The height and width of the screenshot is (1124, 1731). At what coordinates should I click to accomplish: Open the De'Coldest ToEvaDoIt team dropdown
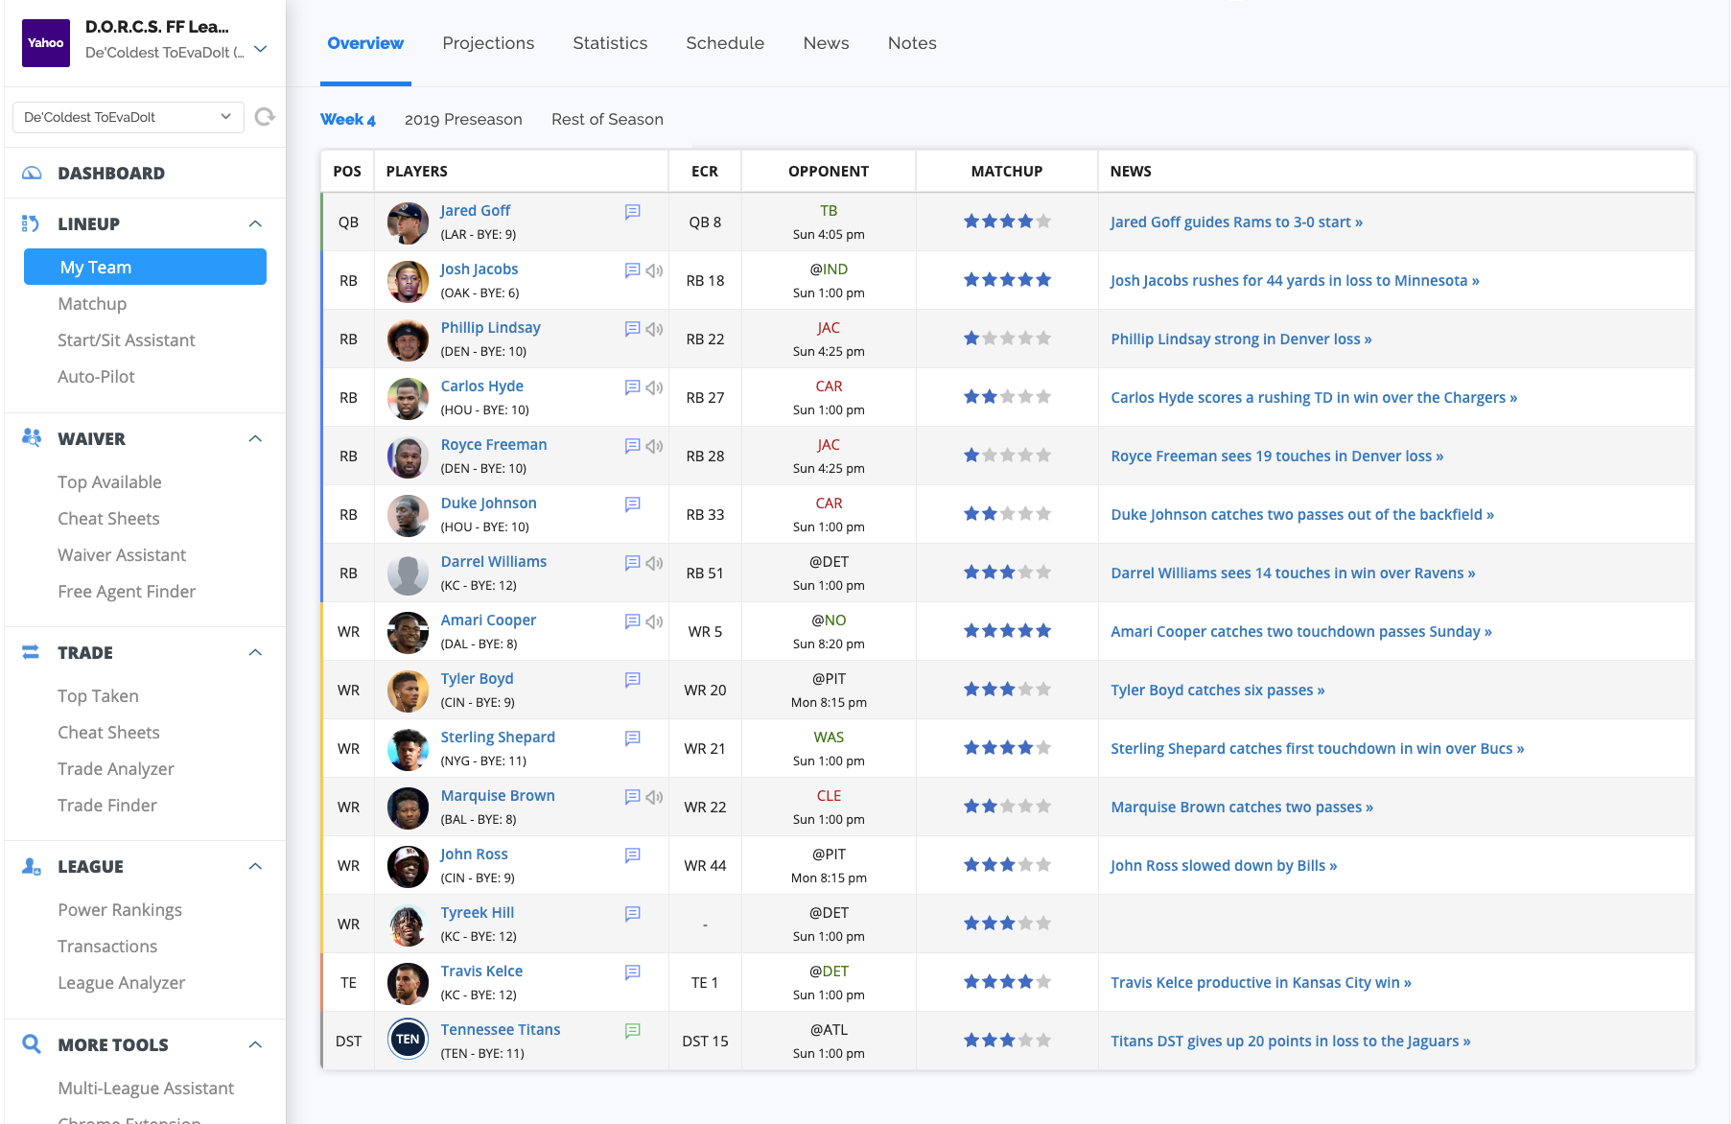(129, 117)
